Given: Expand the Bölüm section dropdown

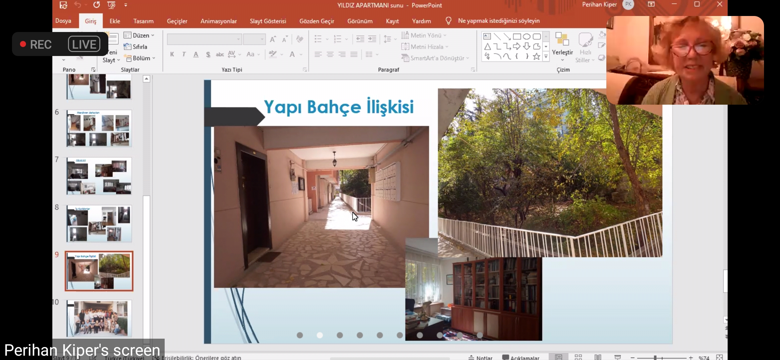Looking at the screenshot, I should [x=140, y=58].
